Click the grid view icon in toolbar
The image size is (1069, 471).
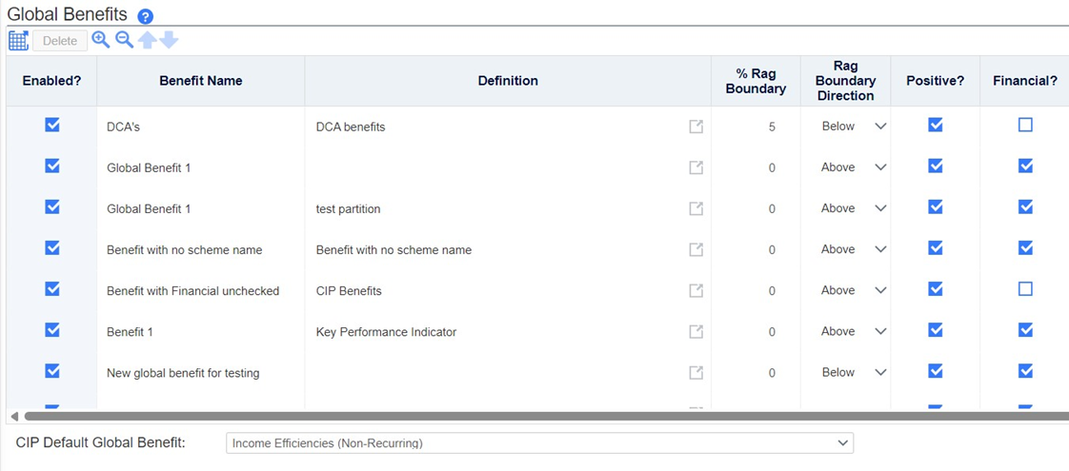18,40
